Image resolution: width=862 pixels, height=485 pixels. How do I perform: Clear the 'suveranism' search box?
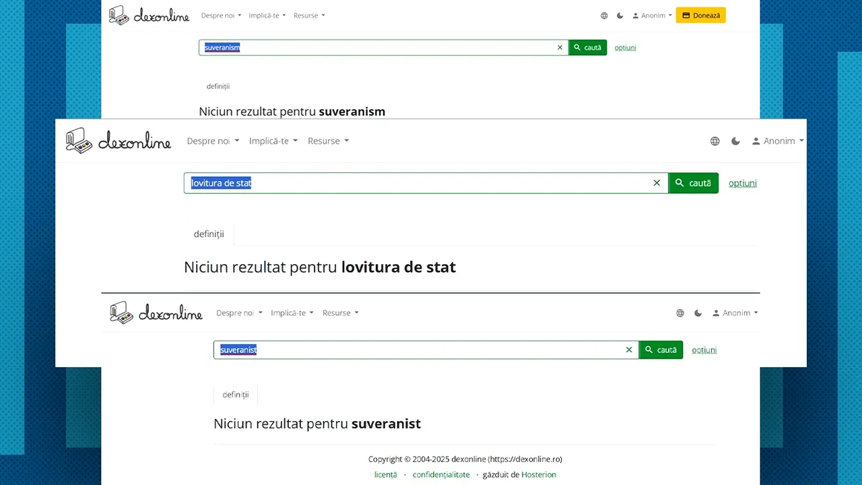click(x=560, y=47)
